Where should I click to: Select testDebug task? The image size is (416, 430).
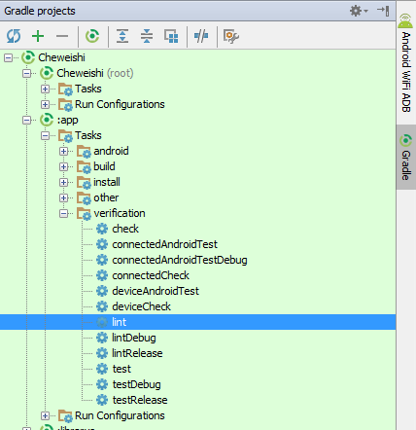point(137,384)
